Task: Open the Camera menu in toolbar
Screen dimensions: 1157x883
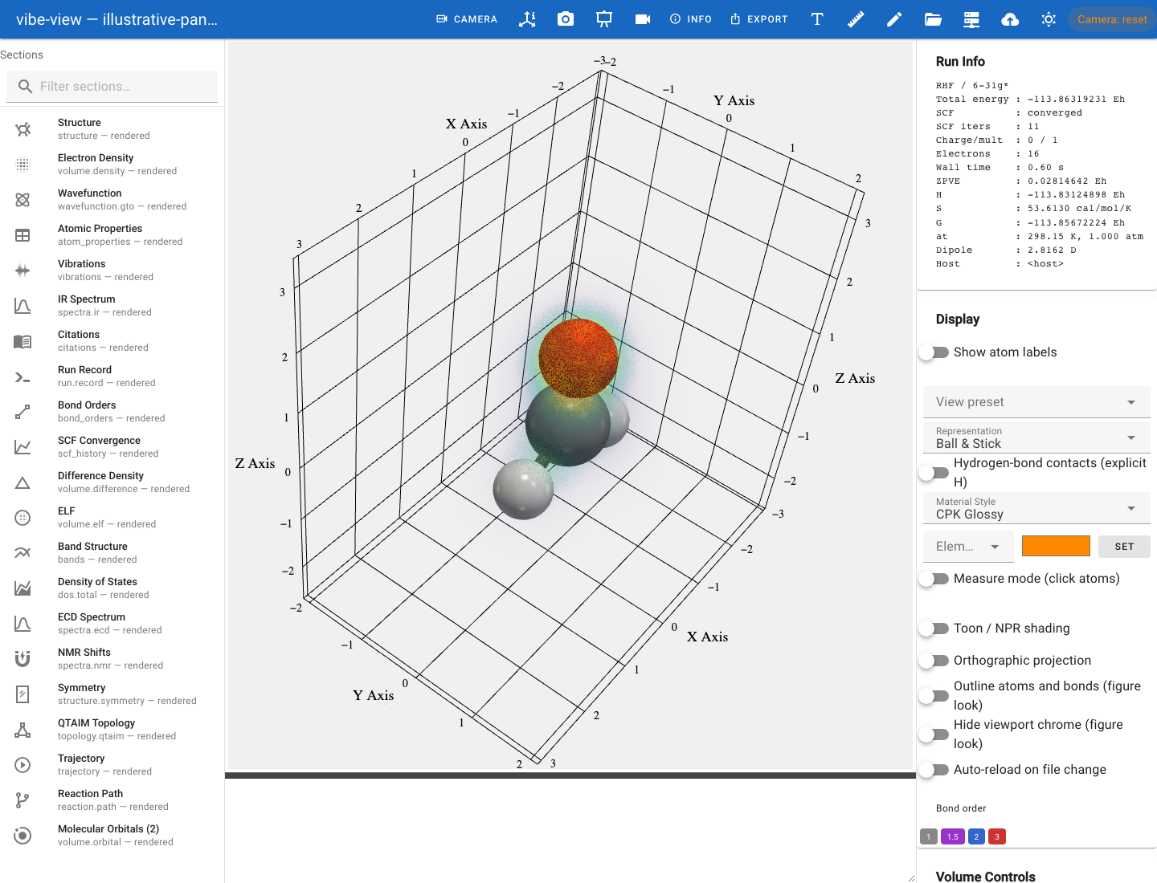Action: (467, 19)
